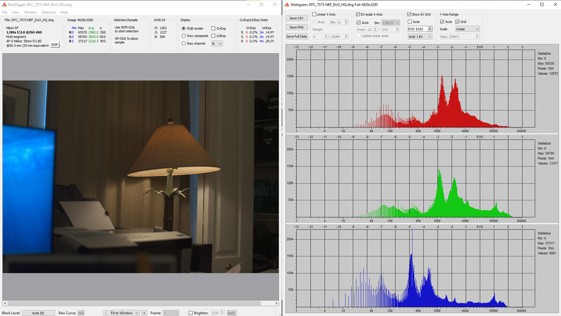Select the Raw composite render mode
561x316 pixels.
184,35
